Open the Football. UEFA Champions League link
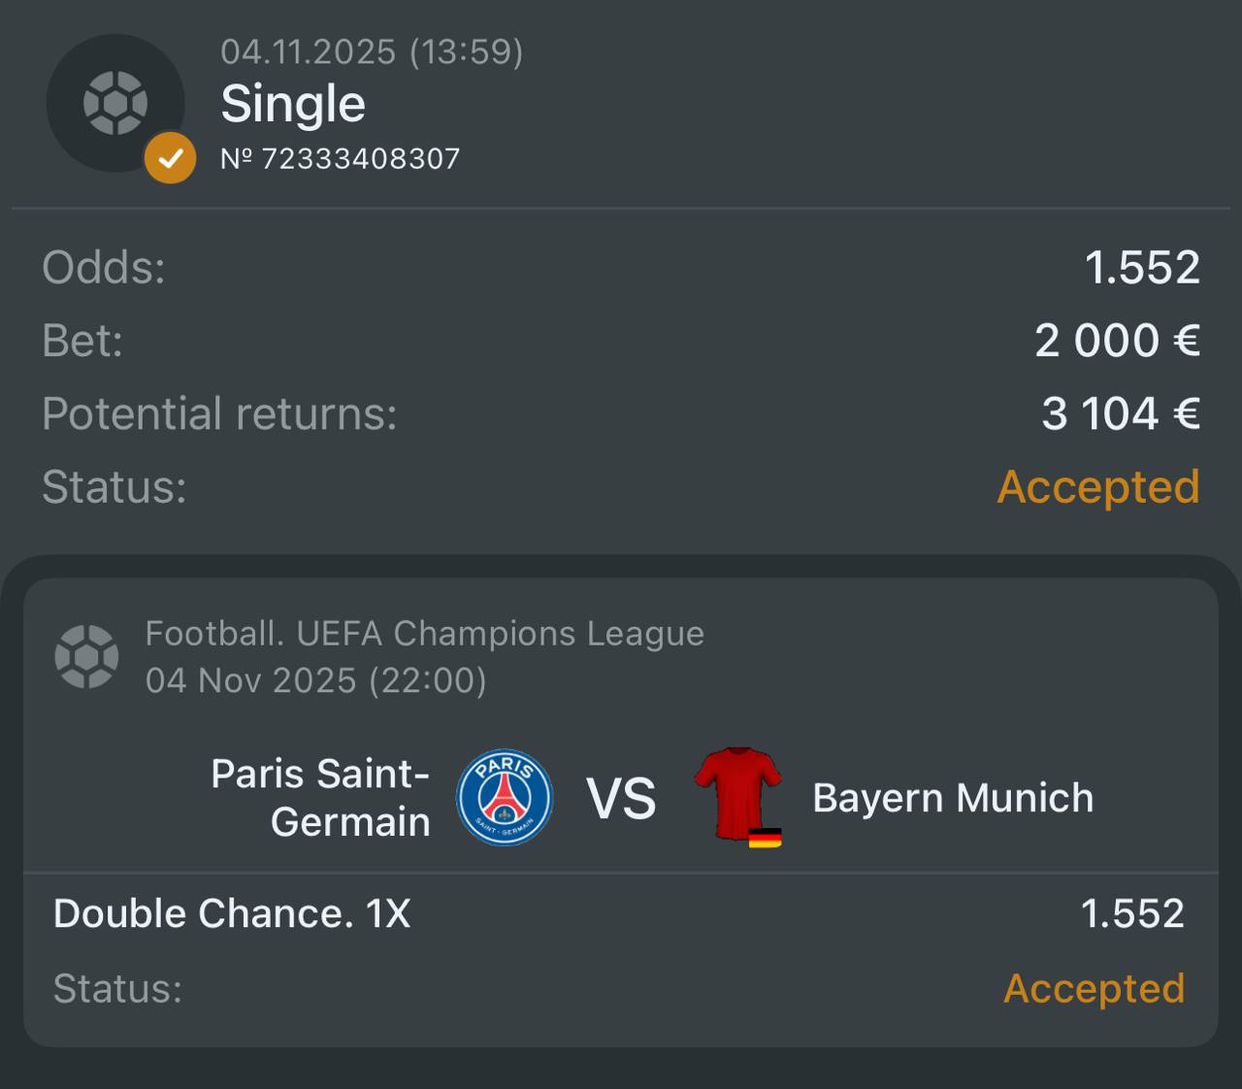The height and width of the screenshot is (1089, 1242). 424,633
